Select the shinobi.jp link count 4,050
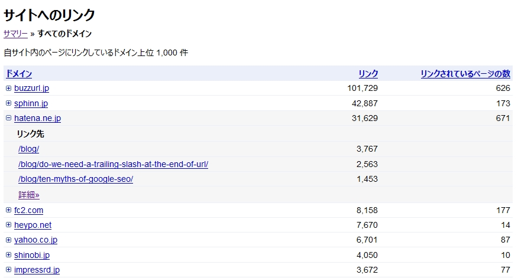Screen dimensions: 518x278 tap(367, 255)
